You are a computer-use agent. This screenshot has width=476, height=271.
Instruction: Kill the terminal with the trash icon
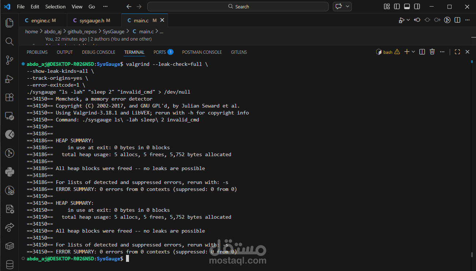[432, 52]
